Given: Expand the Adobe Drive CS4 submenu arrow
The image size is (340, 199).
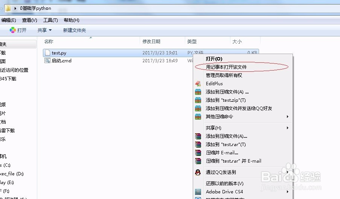Looking at the screenshot, I should click(288, 191).
